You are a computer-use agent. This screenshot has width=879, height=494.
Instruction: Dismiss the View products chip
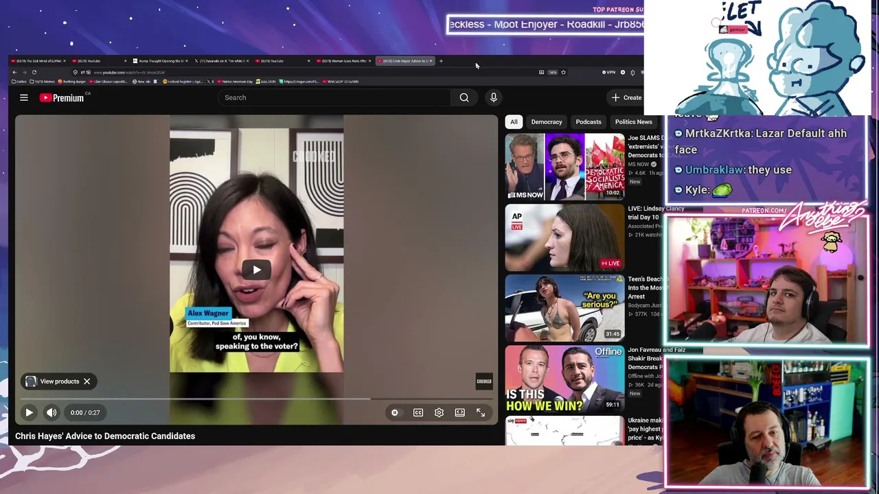(87, 381)
